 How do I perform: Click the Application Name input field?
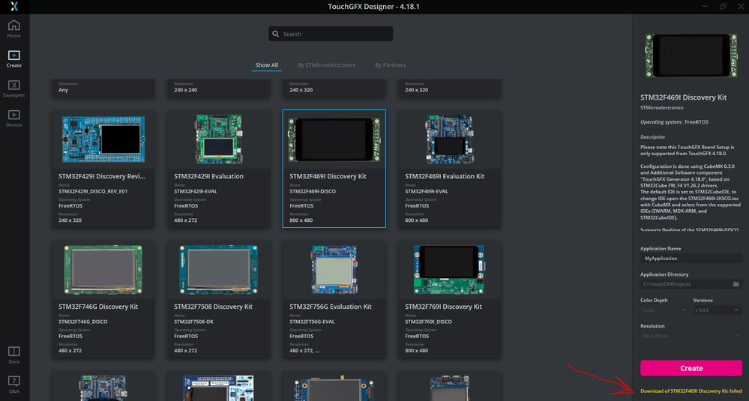tap(691, 259)
